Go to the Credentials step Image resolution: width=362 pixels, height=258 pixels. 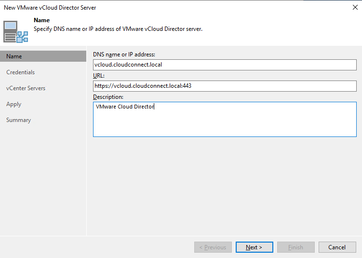point(21,72)
